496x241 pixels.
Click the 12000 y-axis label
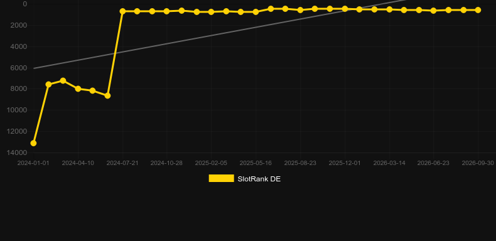17,131
